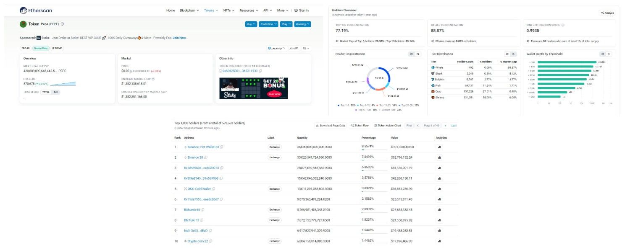Open analytics for rank 3 holder
Screen dimensions: 630x250
click(439, 168)
